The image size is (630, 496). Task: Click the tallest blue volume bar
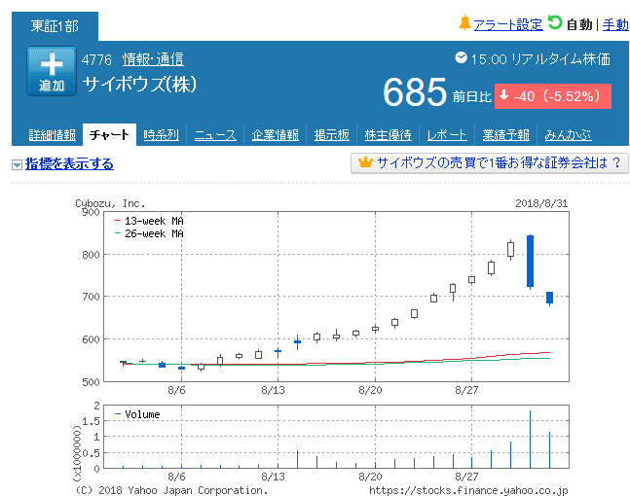click(530, 439)
